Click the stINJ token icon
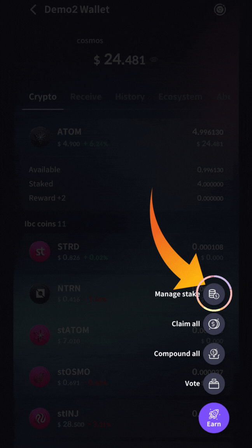Image resolution: width=252 pixels, height=448 pixels. coord(40,418)
